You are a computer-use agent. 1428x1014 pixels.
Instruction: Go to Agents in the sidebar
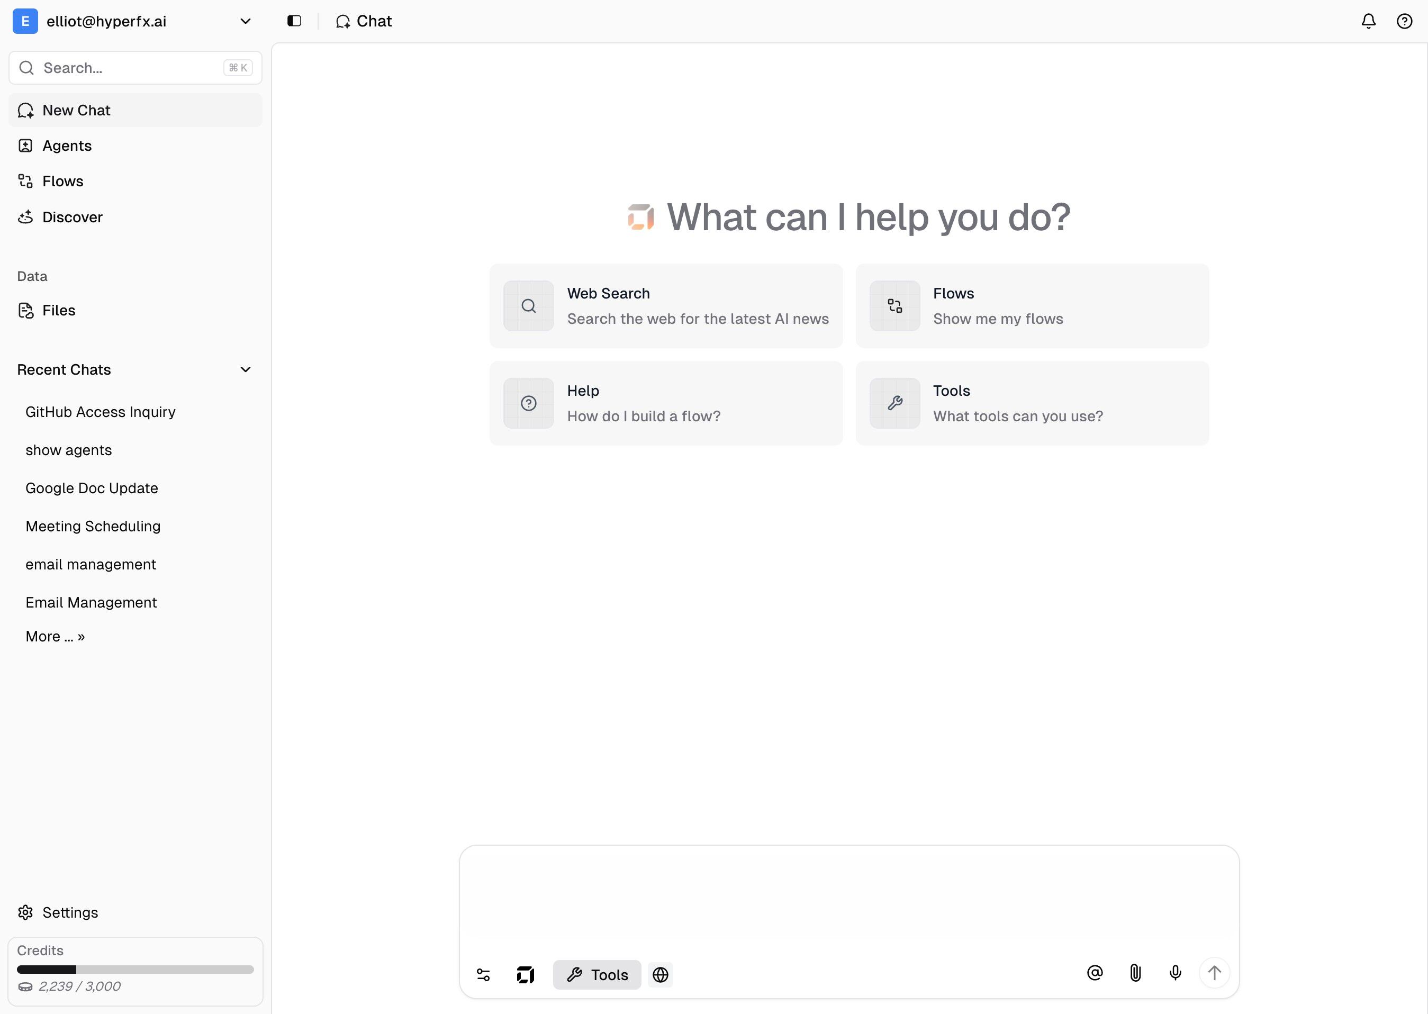click(x=67, y=146)
